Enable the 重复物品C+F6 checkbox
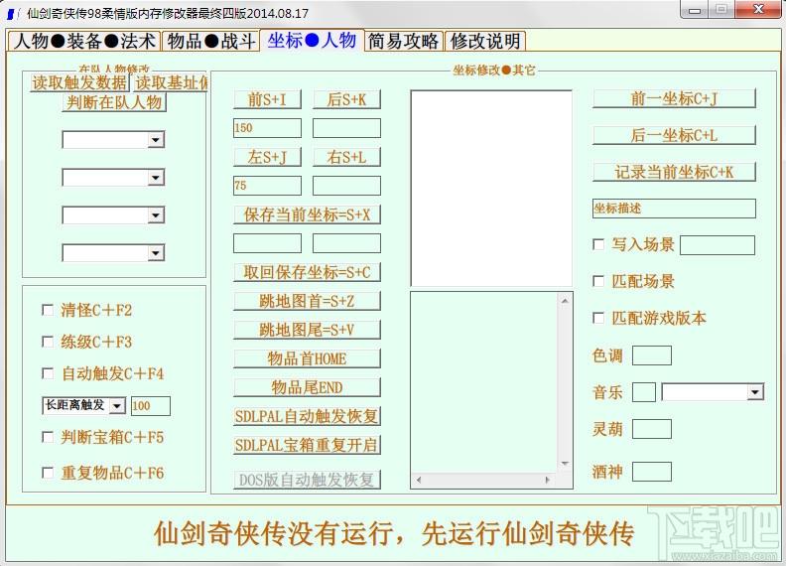Screen dimensions: 786x566 (48, 473)
